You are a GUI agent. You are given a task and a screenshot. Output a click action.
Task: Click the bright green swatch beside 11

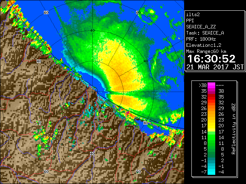pyautogui.click(x=211, y=137)
